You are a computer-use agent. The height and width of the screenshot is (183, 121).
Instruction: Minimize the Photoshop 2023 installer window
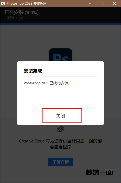90,4
